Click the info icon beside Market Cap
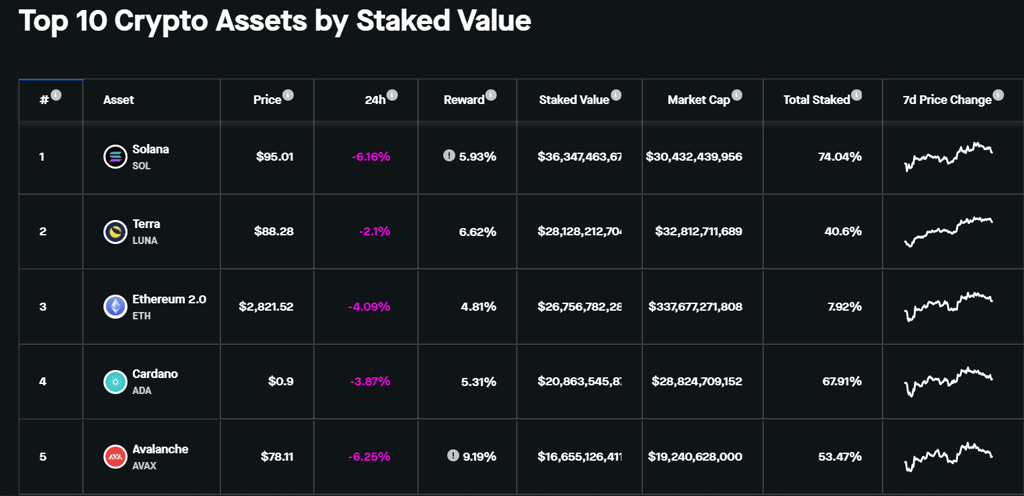 [736, 95]
